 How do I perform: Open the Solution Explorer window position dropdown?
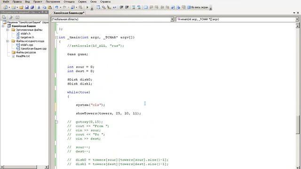[x=39, y=12]
